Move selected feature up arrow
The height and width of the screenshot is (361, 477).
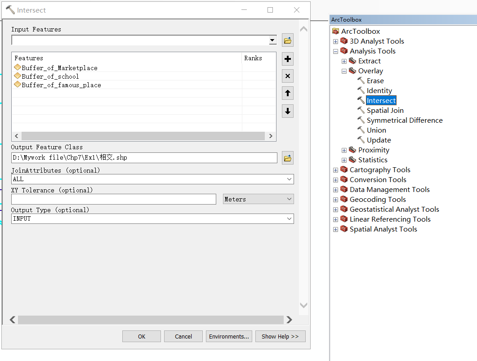pyautogui.click(x=287, y=93)
